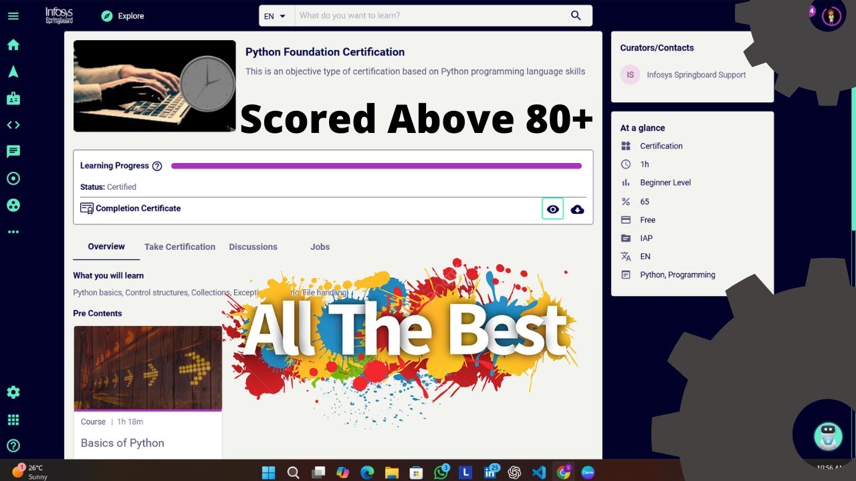
Task: Click the search input field
Action: (x=428, y=16)
